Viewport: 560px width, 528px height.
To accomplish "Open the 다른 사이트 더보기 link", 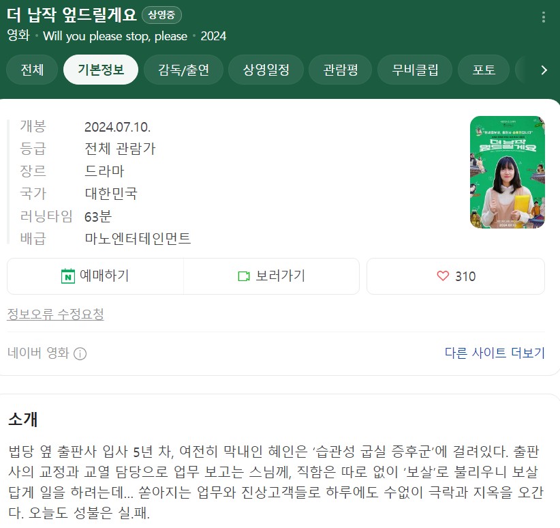I will tap(495, 353).
